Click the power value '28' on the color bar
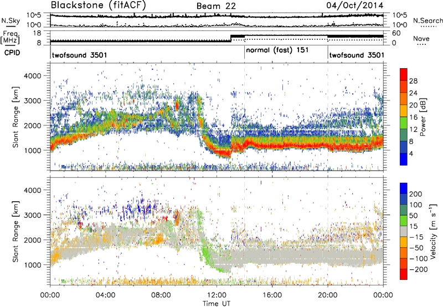 [413, 81]
